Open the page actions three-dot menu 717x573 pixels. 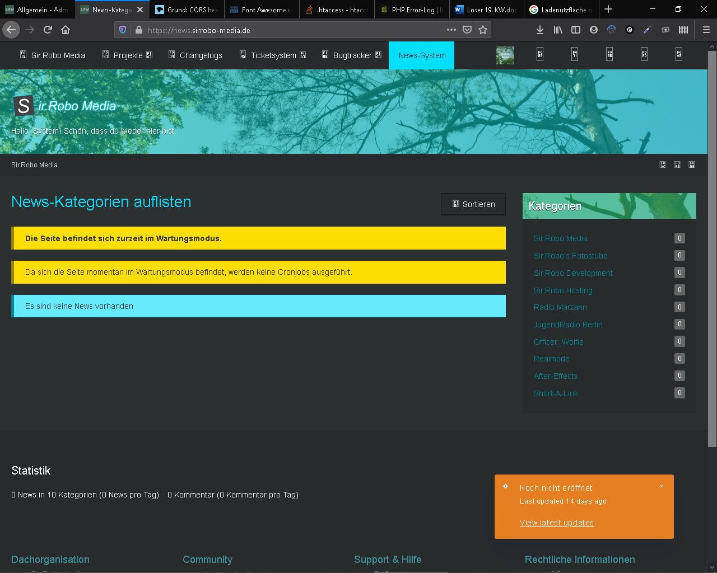(451, 30)
